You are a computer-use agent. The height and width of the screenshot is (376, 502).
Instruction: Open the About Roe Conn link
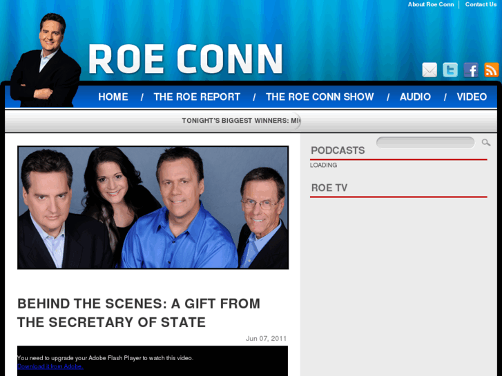point(431,4)
